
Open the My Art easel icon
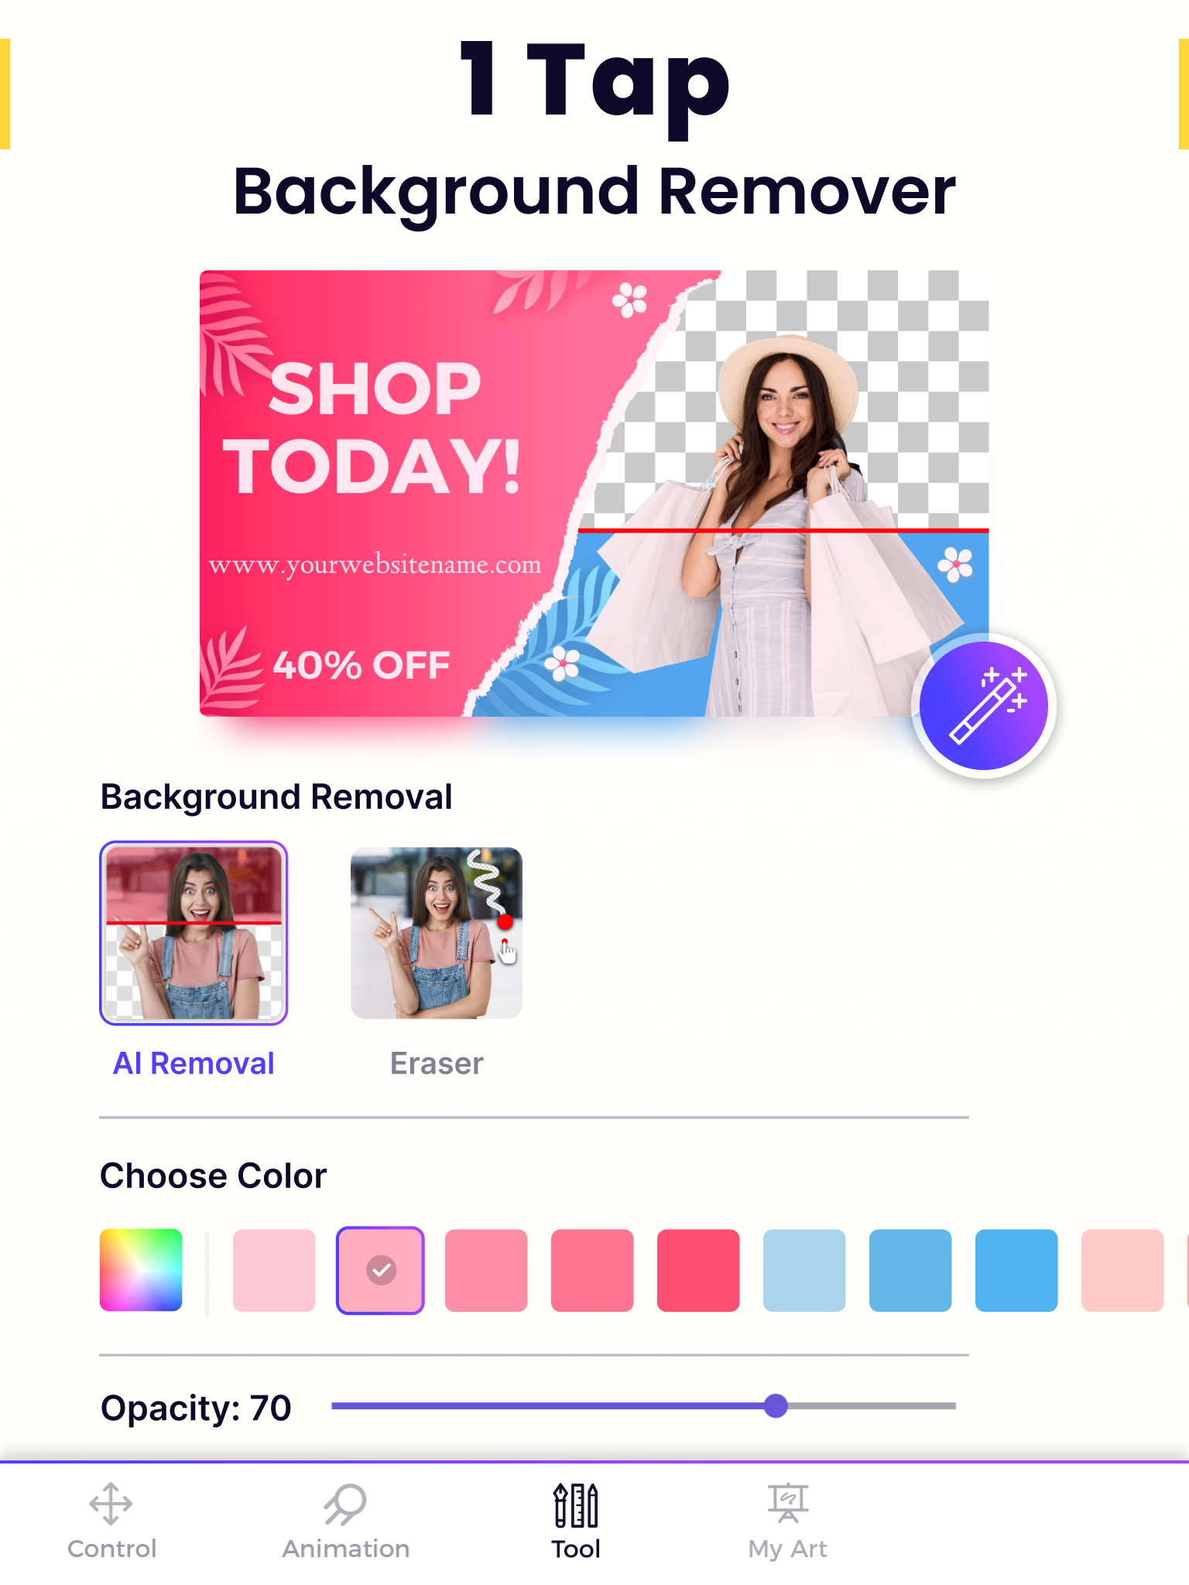pyautogui.click(x=788, y=1503)
